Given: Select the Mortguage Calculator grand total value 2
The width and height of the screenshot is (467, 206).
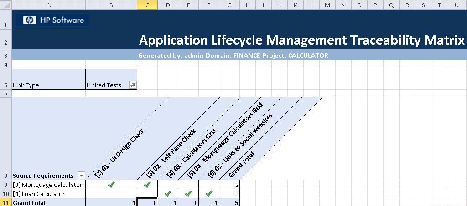Looking at the screenshot, I should [x=229, y=185].
